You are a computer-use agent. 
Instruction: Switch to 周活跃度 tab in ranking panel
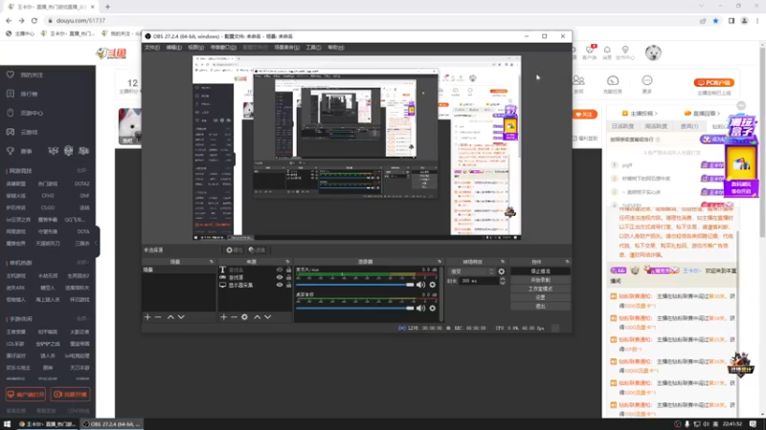pos(656,126)
